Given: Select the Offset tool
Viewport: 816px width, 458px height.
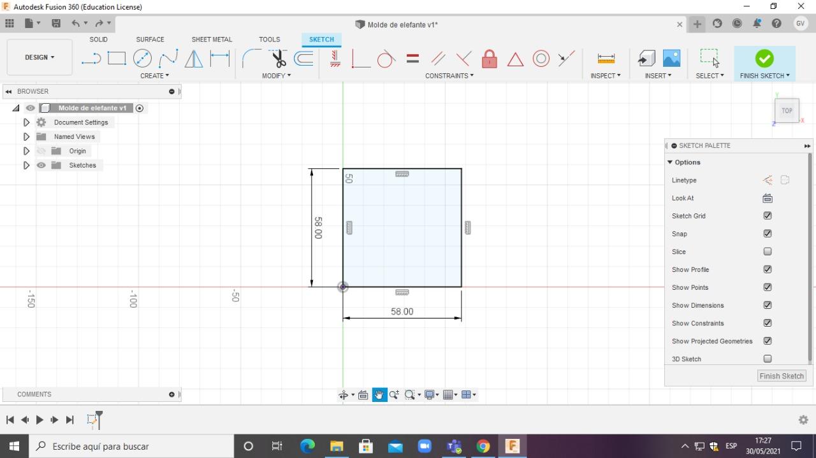Looking at the screenshot, I should pos(303,59).
